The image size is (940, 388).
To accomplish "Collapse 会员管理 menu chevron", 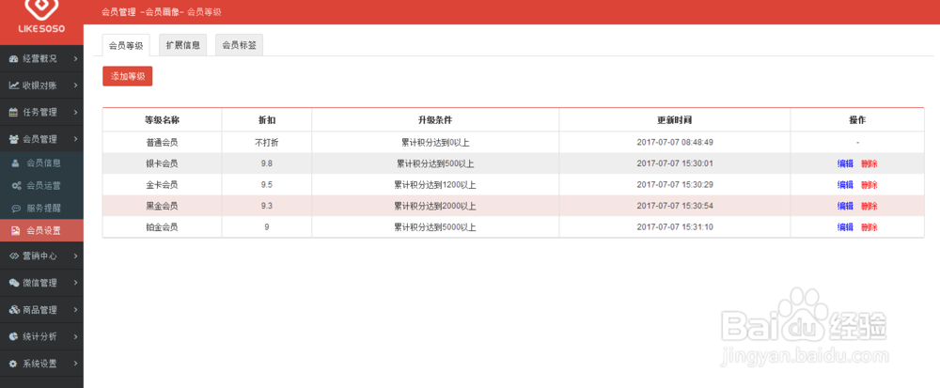I will click(75, 139).
